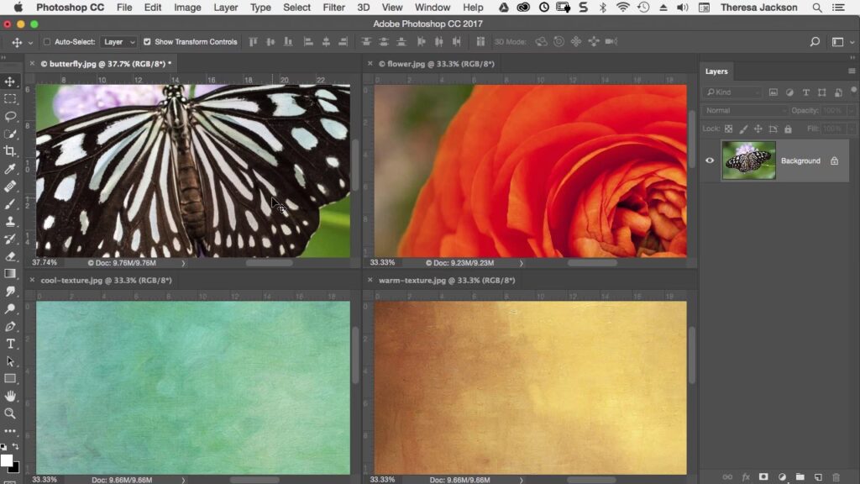The width and height of the screenshot is (860, 484).
Task: Select the Lasso tool
Action: coord(10,116)
